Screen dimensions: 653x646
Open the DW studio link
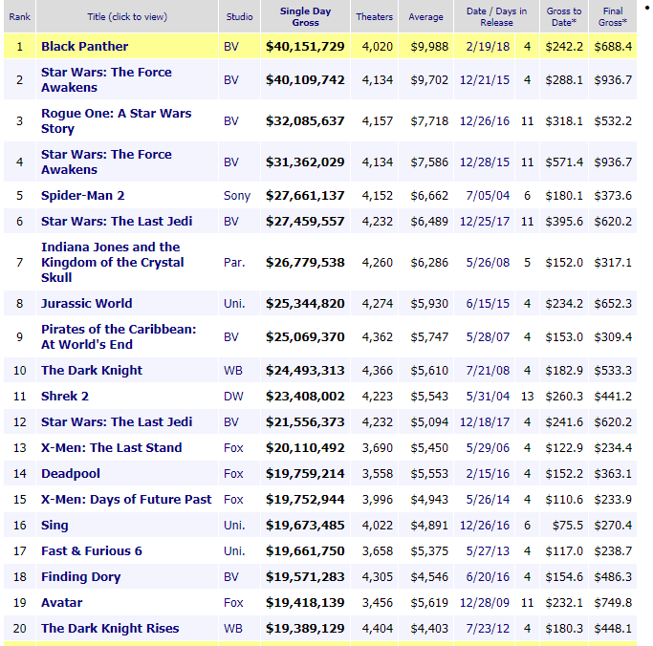tap(232, 397)
